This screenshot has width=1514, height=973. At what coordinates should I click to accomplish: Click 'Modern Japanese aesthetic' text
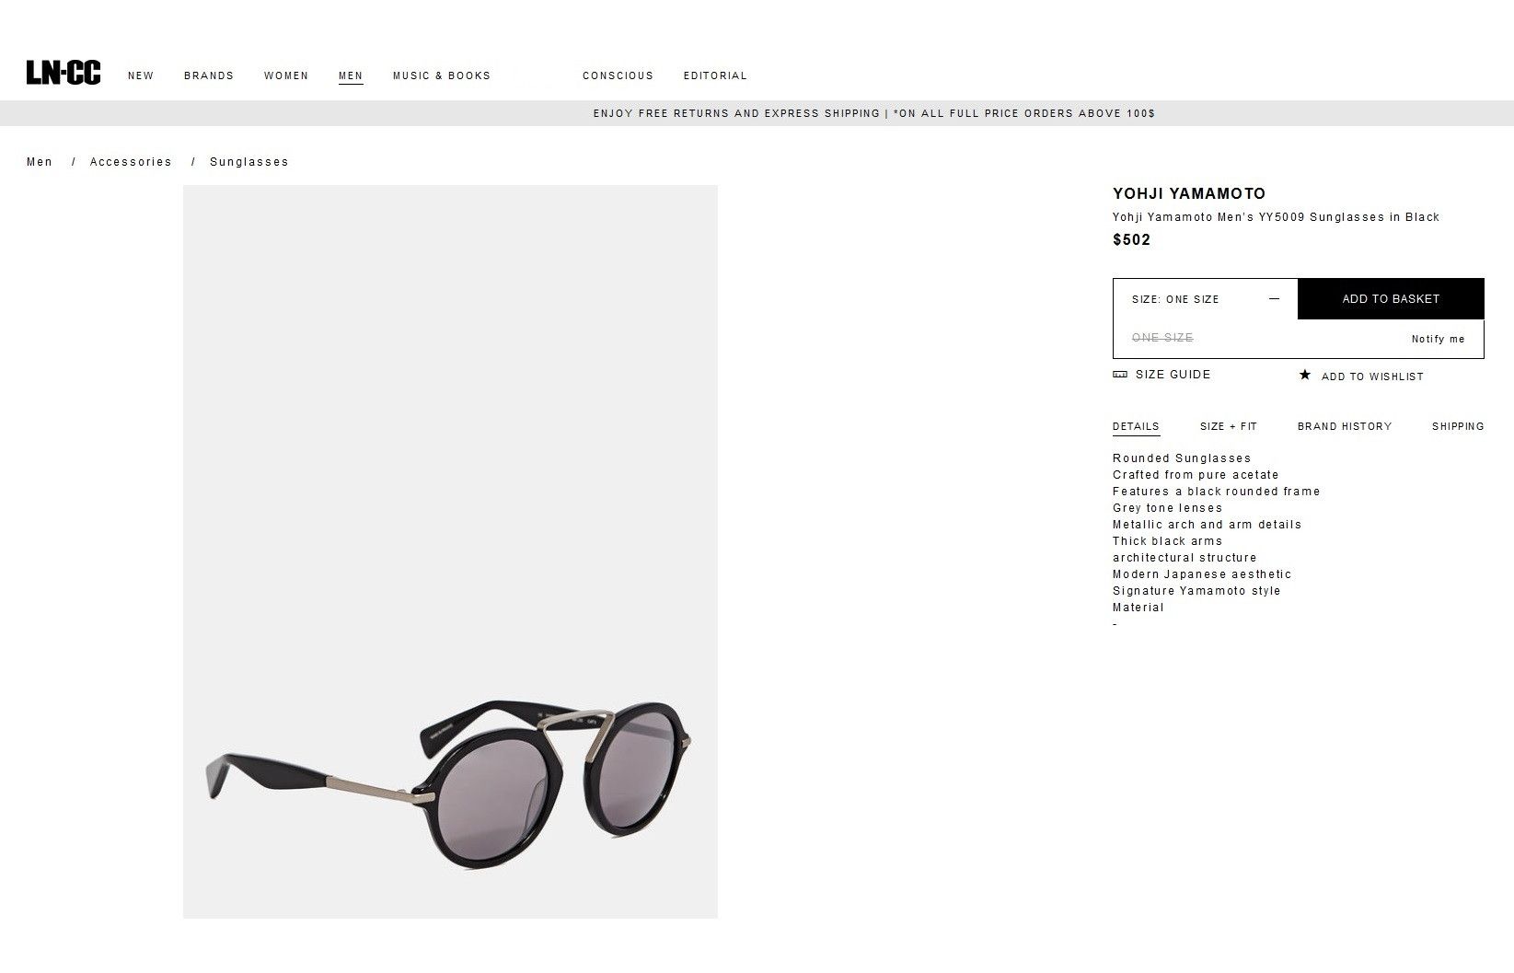[1202, 574]
